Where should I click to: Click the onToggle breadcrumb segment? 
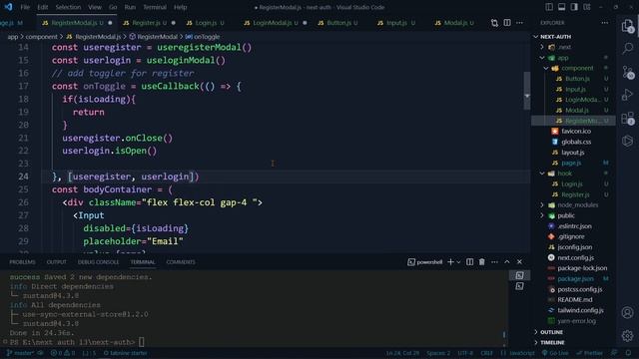point(203,37)
